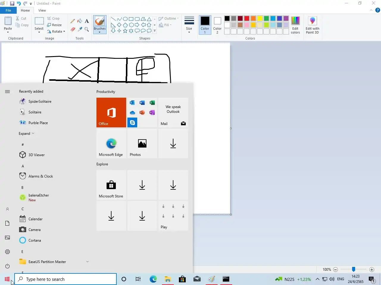Select the Pencil tool in Paint
The width and height of the screenshot is (381, 285).
coord(73,21)
